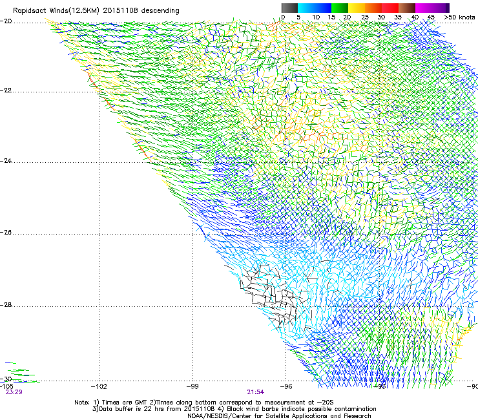This screenshot has width=478, height=420.
Task: Click the '>50 knots' legend label
Action: pos(459,17)
